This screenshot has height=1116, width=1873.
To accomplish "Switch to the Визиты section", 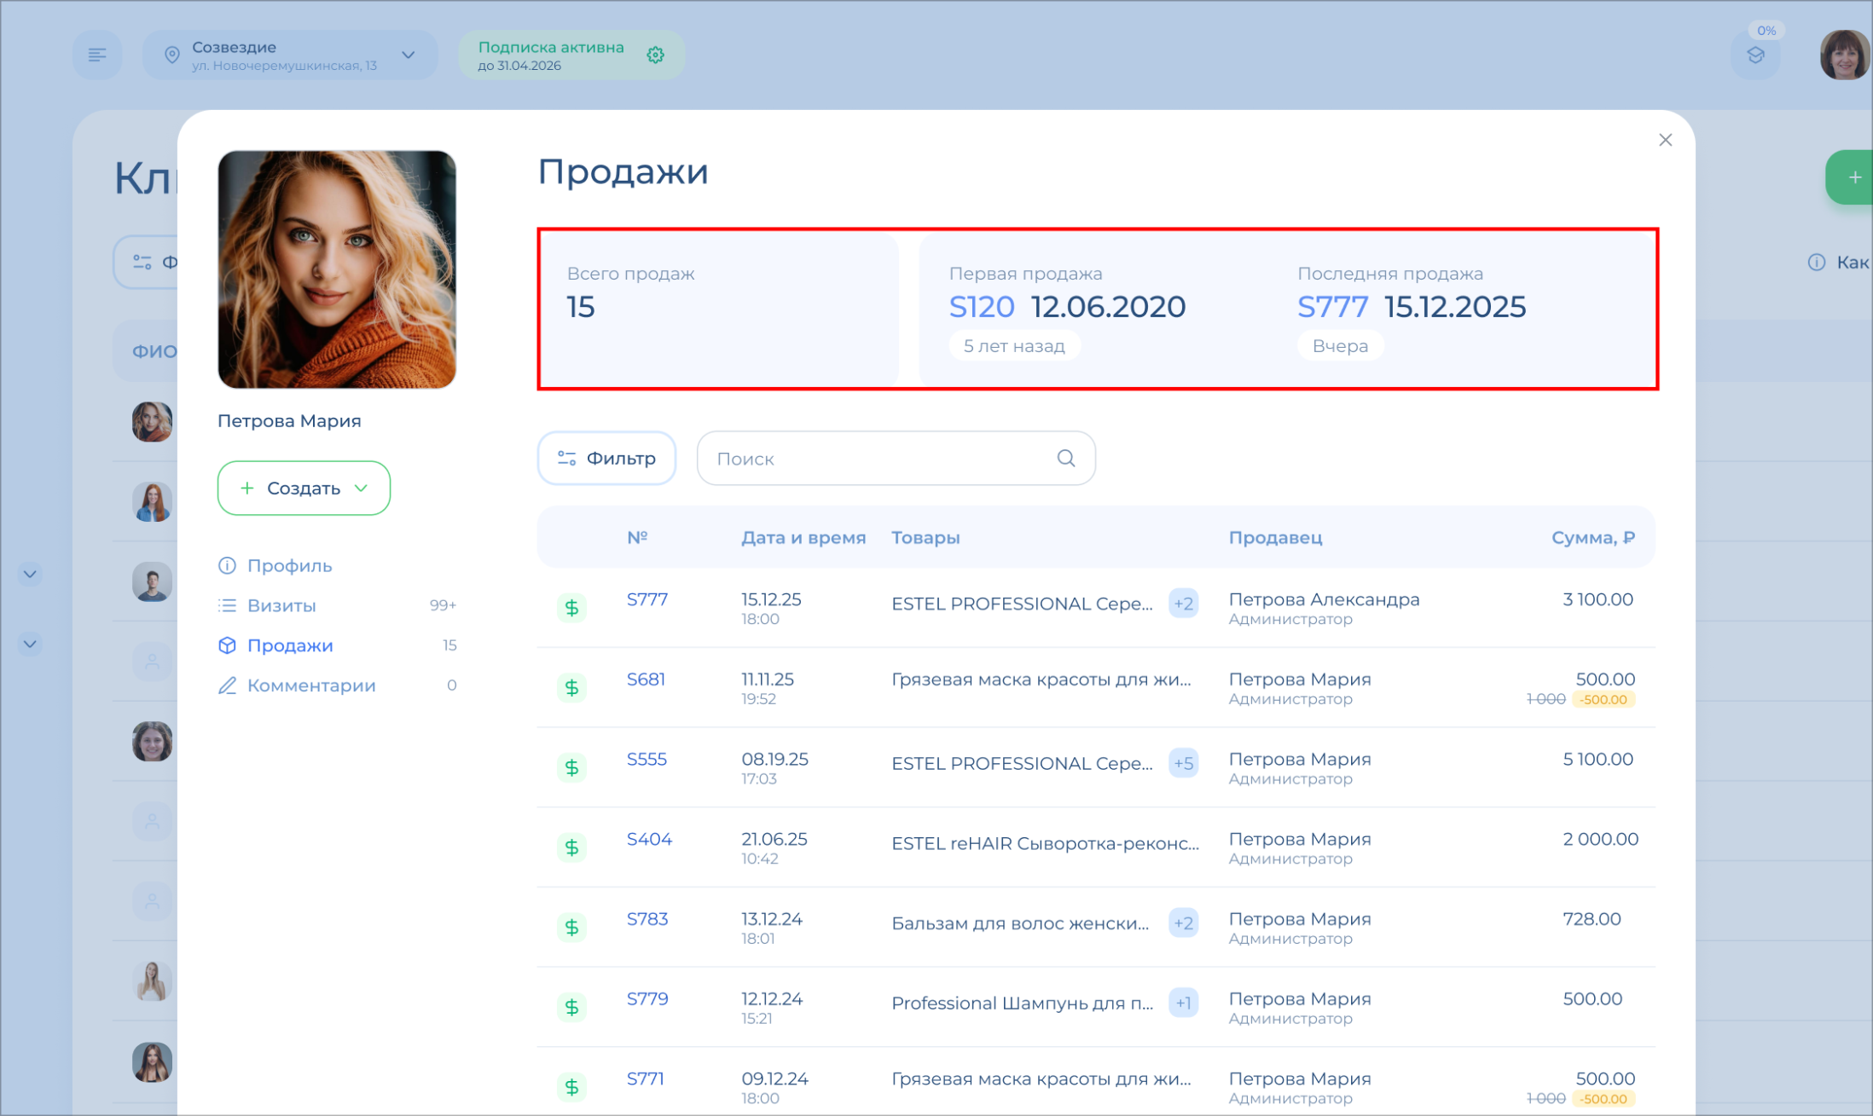I will click(x=281, y=605).
